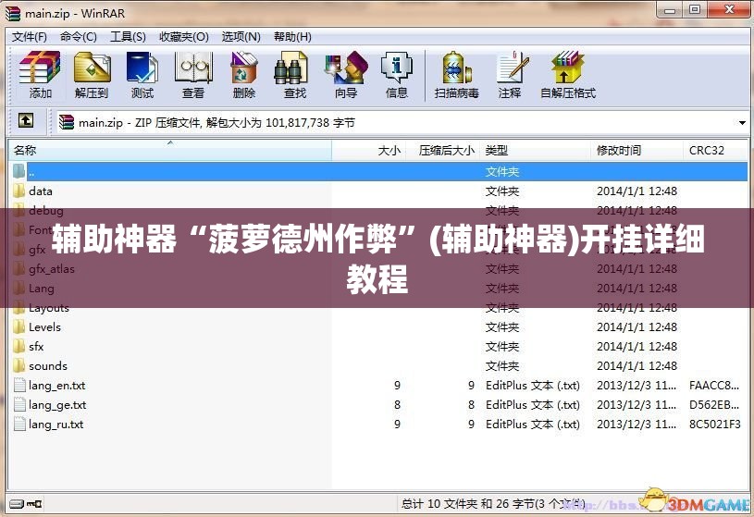Click the Add (添加) toolbar icon

[x=40, y=68]
